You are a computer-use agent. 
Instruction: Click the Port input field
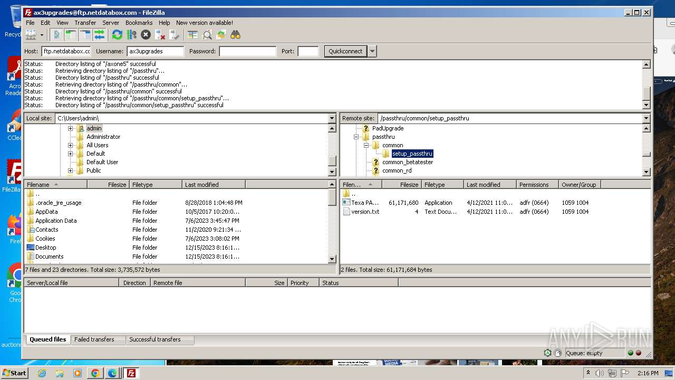(x=308, y=51)
